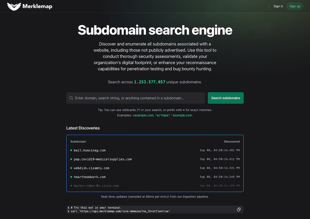Viewport: 310px width, 219px height.
Task: Try the *.example.com example link
Action: tap(182, 116)
